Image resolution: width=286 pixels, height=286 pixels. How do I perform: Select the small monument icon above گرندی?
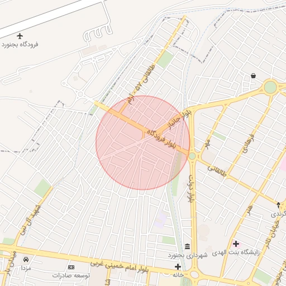pyautogui.click(x=278, y=205)
